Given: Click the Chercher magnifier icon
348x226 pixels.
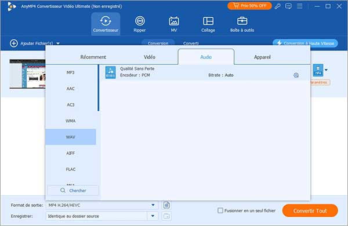Looking at the screenshot, I should point(63,190).
